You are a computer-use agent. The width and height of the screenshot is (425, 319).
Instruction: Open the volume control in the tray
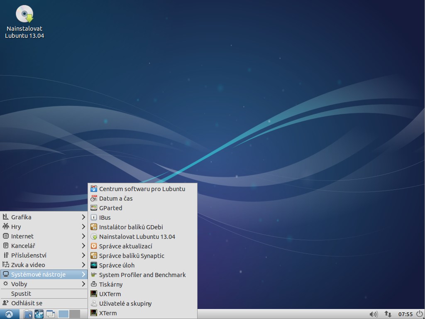coord(374,314)
